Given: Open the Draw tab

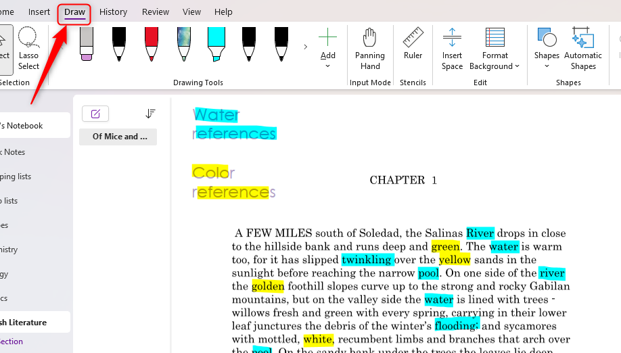Looking at the screenshot, I should point(74,12).
